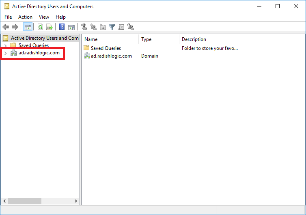The height and width of the screenshot is (215, 306).
Task: Click the Back arrow toolbar button
Action: 6,27
